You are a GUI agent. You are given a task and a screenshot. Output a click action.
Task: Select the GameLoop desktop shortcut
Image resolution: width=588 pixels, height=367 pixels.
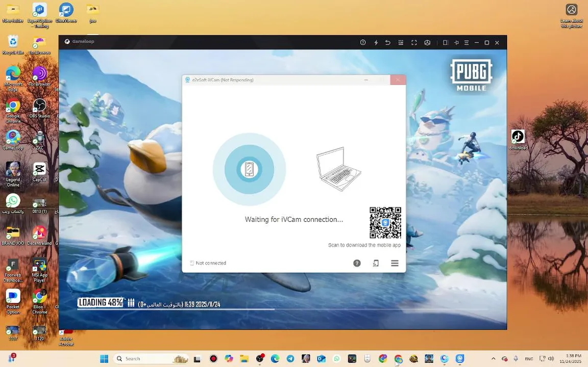tap(13, 140)
